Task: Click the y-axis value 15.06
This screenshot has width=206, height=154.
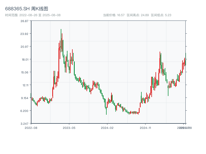Action: point(25,72)
